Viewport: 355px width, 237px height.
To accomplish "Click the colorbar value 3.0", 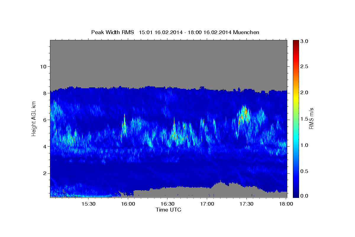I will [x=304, y=41].
